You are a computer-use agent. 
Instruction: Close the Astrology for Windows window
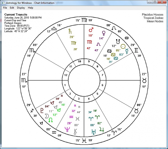pyautogui.click(x=162, y=2)
